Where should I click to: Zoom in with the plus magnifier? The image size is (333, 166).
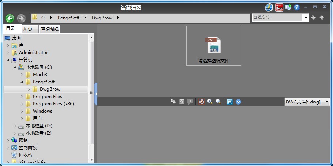coord(210,102)
